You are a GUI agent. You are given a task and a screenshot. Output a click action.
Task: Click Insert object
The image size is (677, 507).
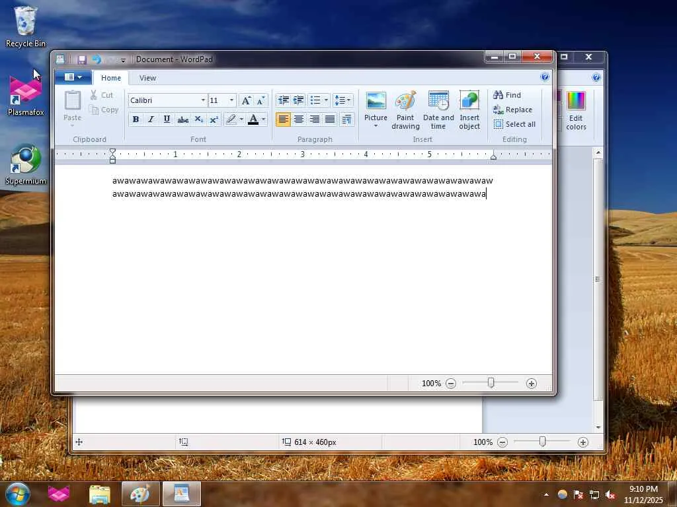pyautogui.click(x=469, y=110)
